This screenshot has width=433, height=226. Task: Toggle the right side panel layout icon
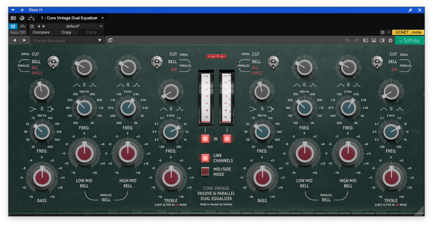[382, 40]
